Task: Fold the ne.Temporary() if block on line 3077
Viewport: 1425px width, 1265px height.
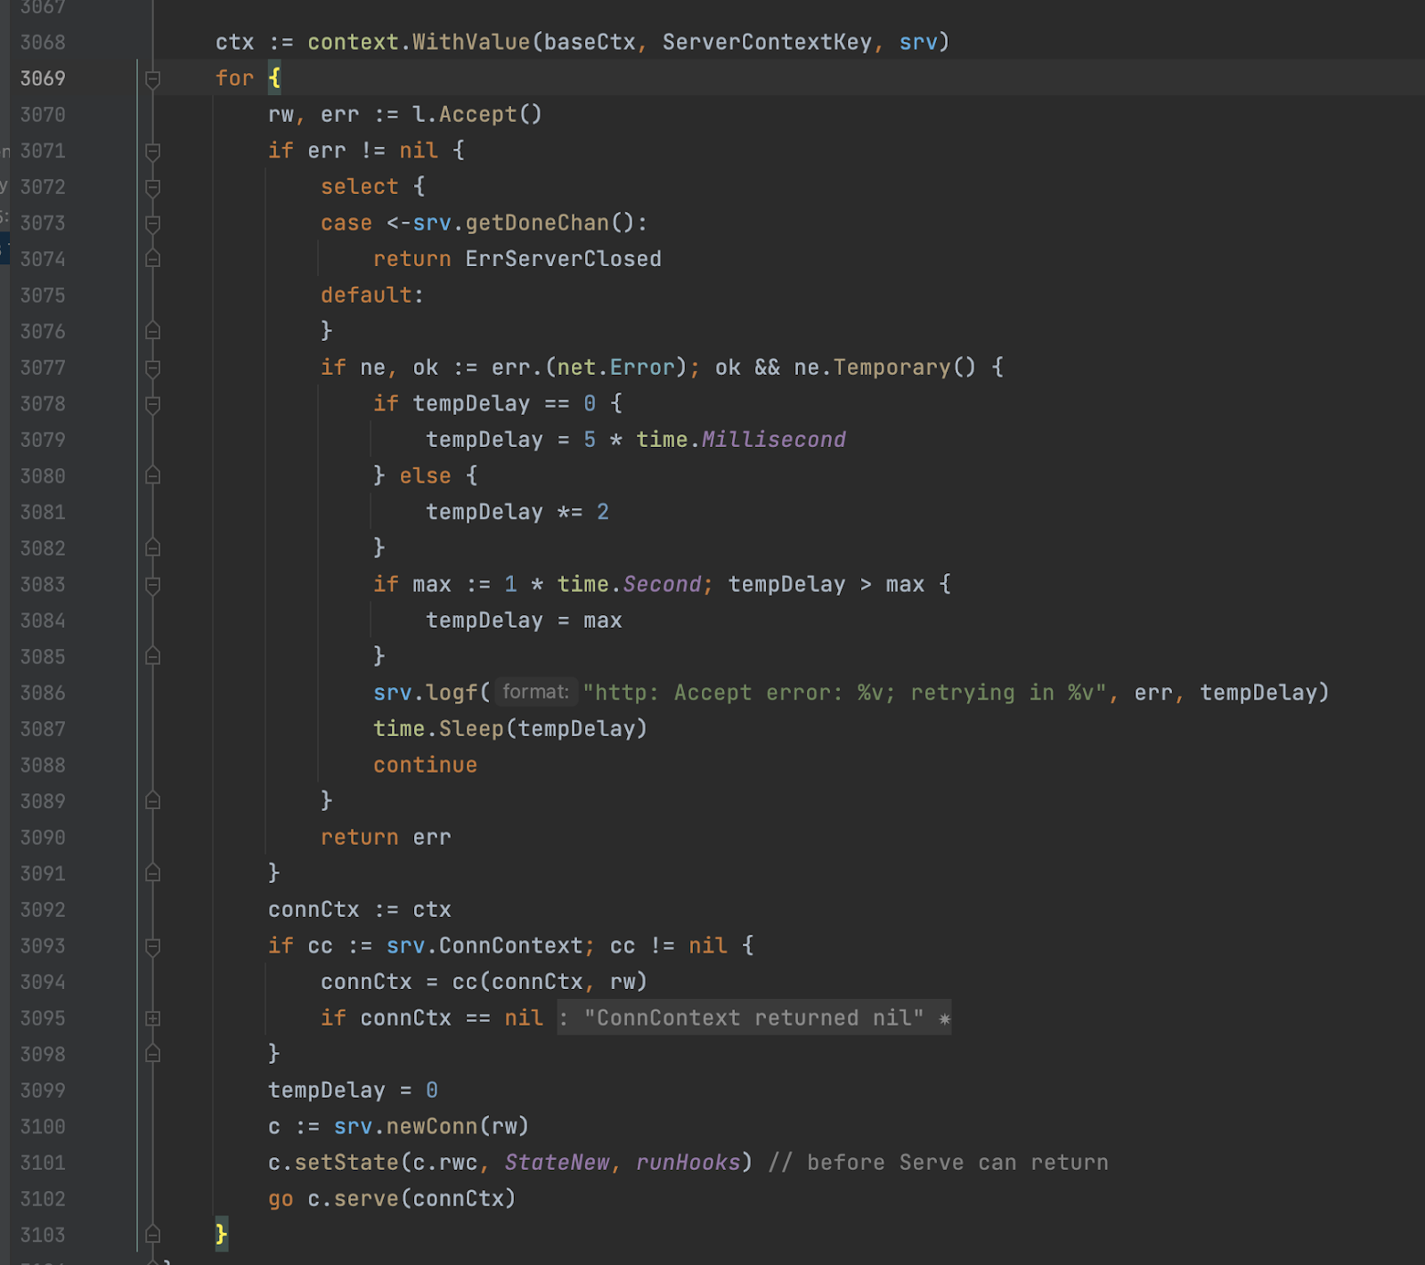Action: coord(152,369)
